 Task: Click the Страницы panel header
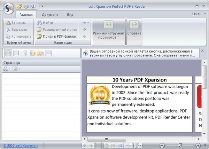(x=41, y=63)
